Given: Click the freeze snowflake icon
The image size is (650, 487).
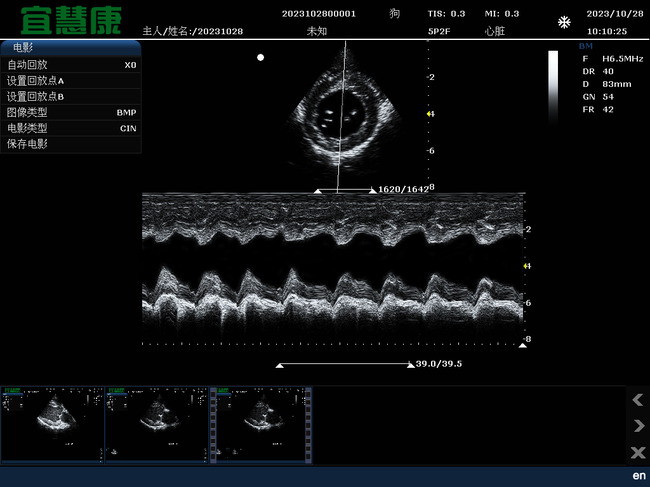Looking at the screenshot, I should 564,23.
